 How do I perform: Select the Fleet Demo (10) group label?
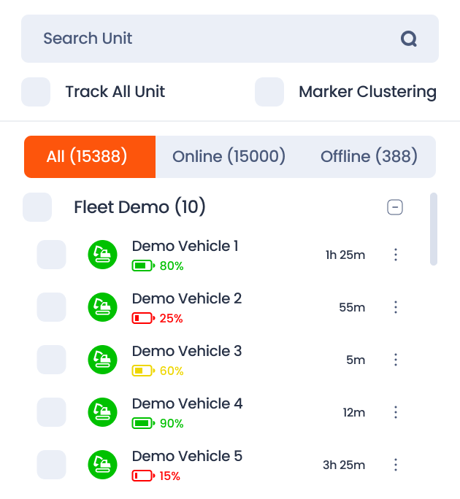click(139, 207)
